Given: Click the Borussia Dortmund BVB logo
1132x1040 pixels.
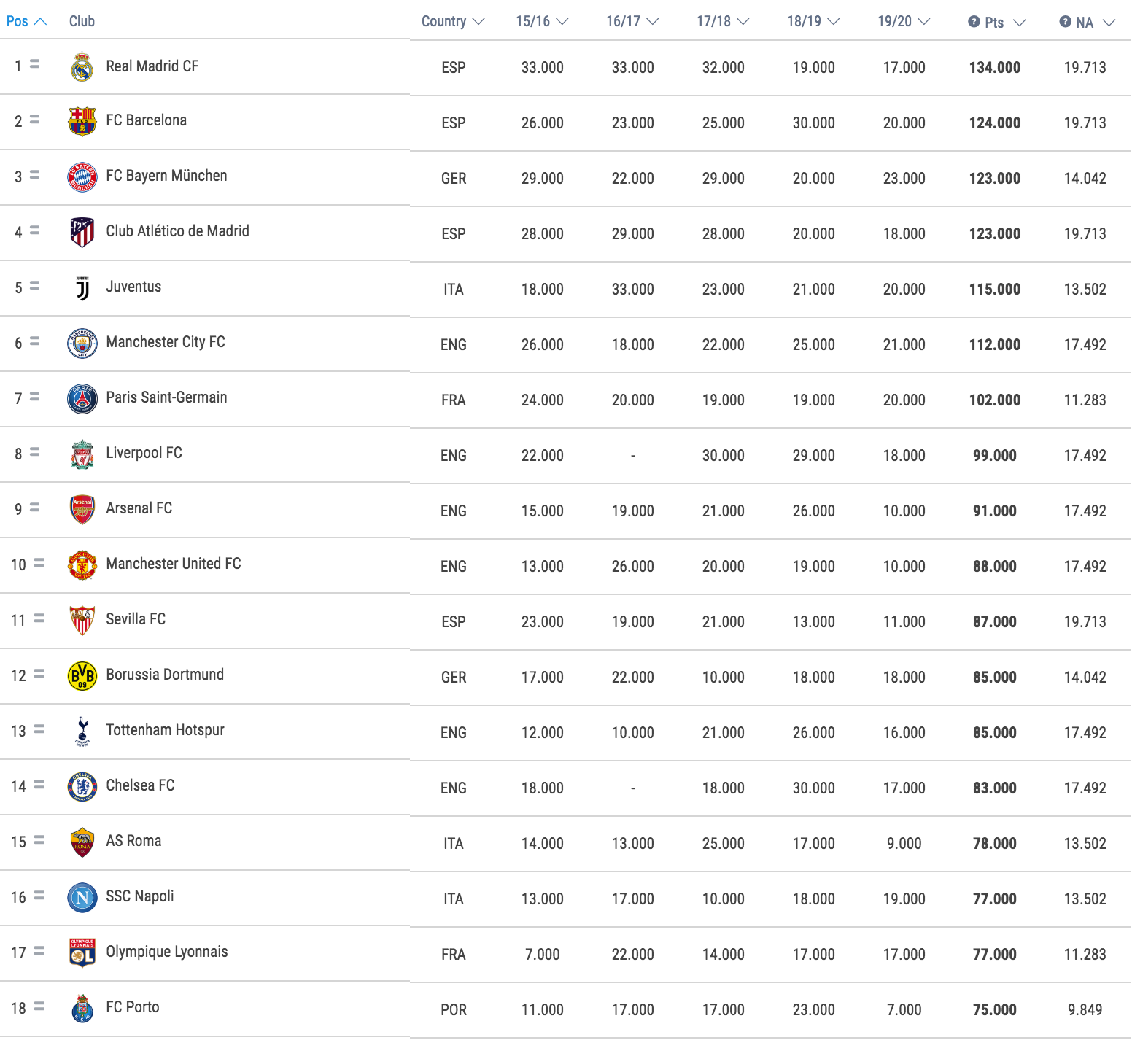Looking at the screenshot, I should 82,676.
